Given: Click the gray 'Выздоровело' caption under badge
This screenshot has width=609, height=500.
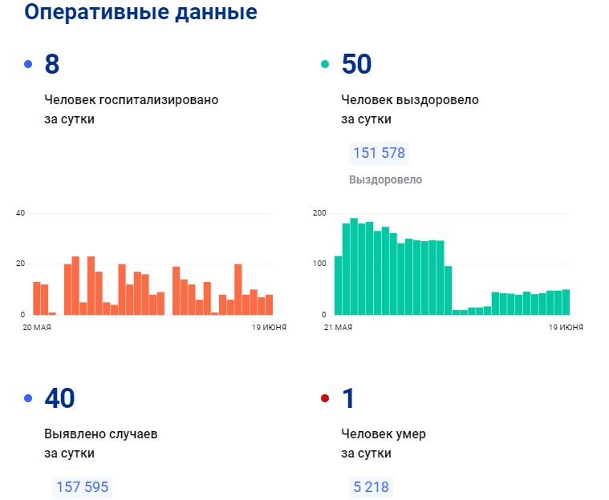Looking at the screenshot, I should coord(385,180).
